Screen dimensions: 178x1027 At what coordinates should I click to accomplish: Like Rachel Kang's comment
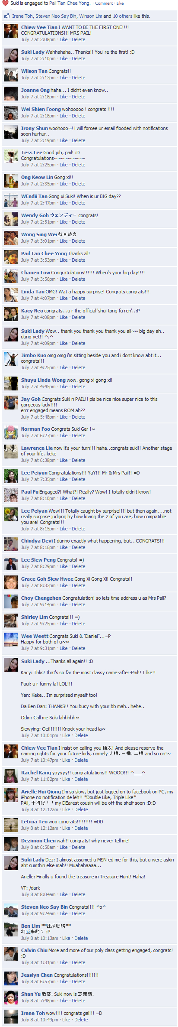tap(66, 779)
